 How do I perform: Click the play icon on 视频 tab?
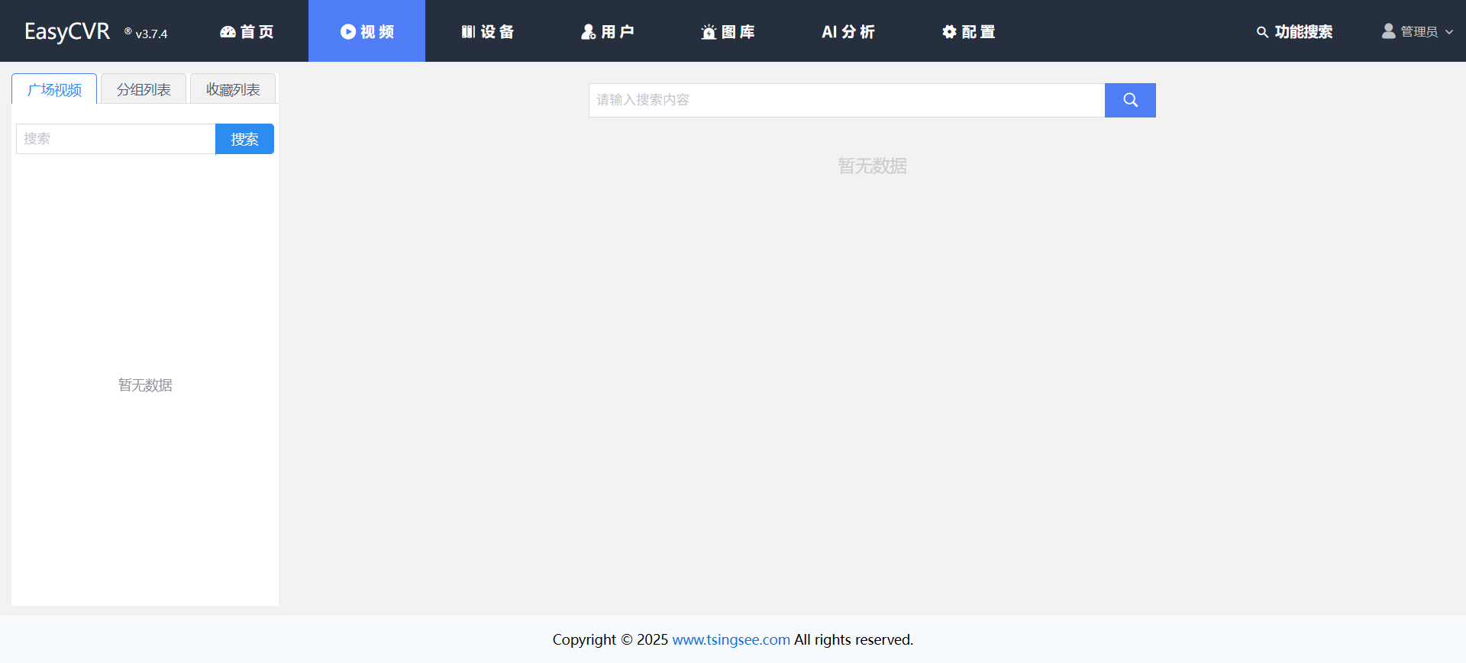click(x=347, y=32)
